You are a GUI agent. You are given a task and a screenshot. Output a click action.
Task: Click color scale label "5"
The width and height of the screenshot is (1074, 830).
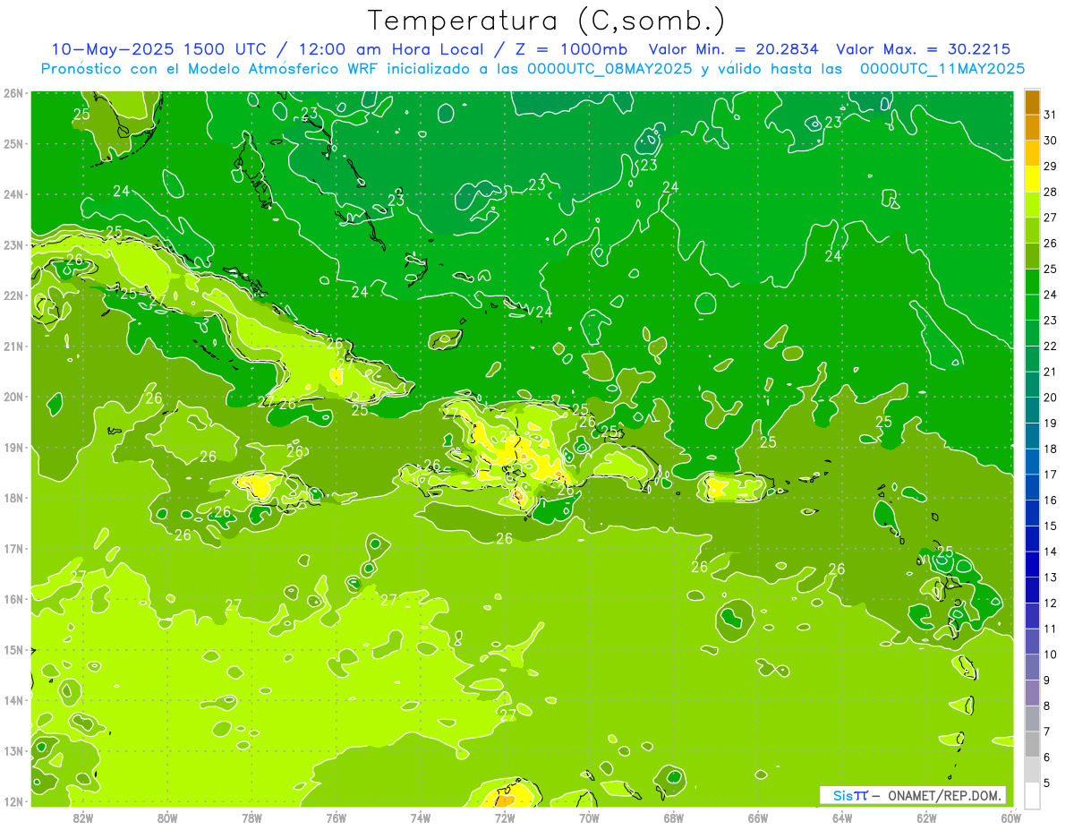point(1047,783)
